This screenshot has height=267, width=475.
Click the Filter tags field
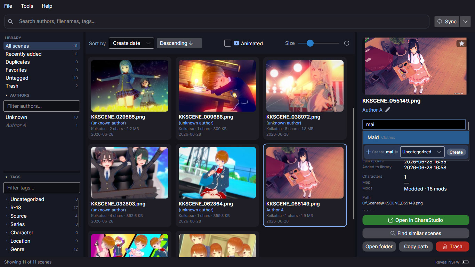coord(42,188)
